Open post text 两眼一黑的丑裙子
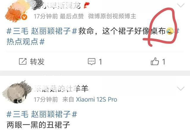 click(x=38, y=125)
